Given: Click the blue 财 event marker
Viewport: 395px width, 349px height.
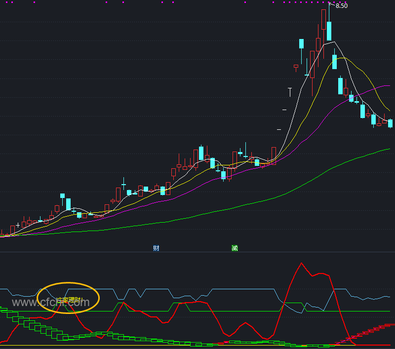Looking at the screenshot, I should pyautogui.click(x=156, y=248).
